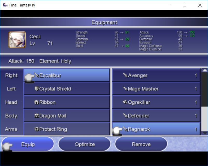Viewport: 208px width, 166px height.
Task: Click the weapon list scrollbar thumb
Action: 205,119
